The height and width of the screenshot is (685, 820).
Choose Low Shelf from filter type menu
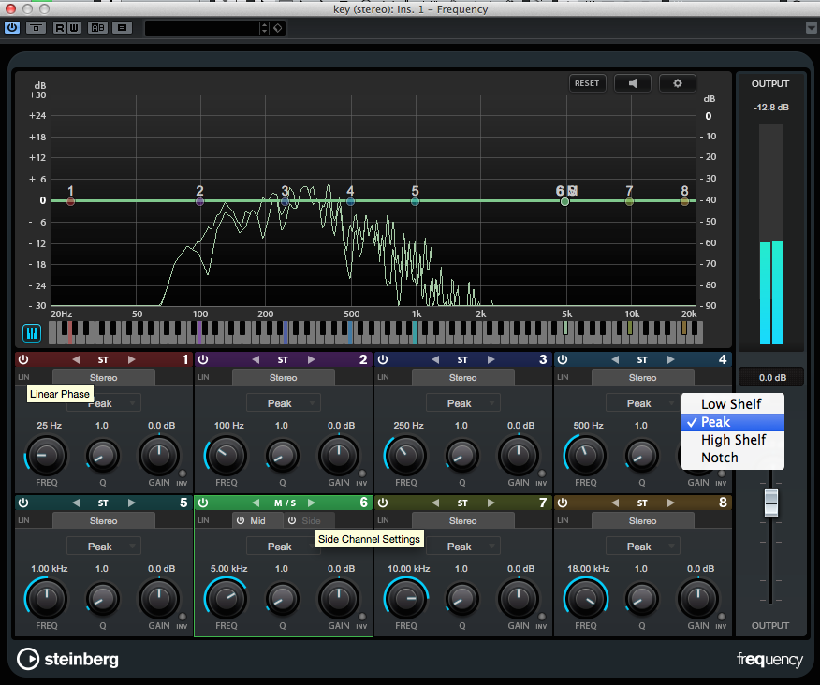click(x=732, y=404)
